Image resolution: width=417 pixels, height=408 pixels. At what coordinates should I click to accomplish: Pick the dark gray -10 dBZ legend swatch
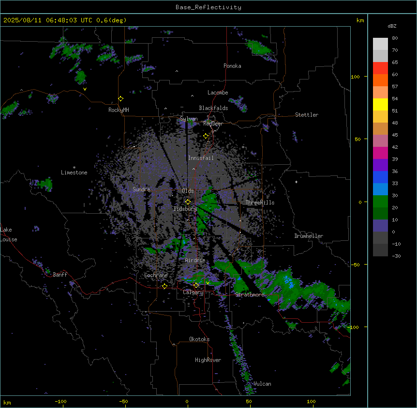[x=380, y=250]
